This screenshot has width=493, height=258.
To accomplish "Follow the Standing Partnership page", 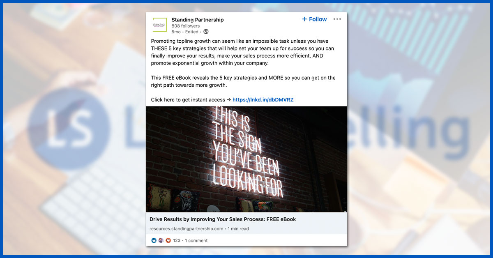I will pyautogui.click(x=314, y=19).
